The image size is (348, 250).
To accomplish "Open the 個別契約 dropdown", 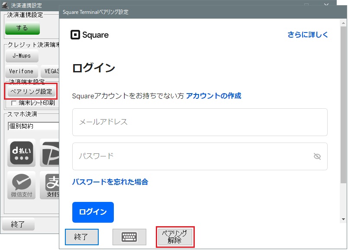I will [x=33, y=127].
